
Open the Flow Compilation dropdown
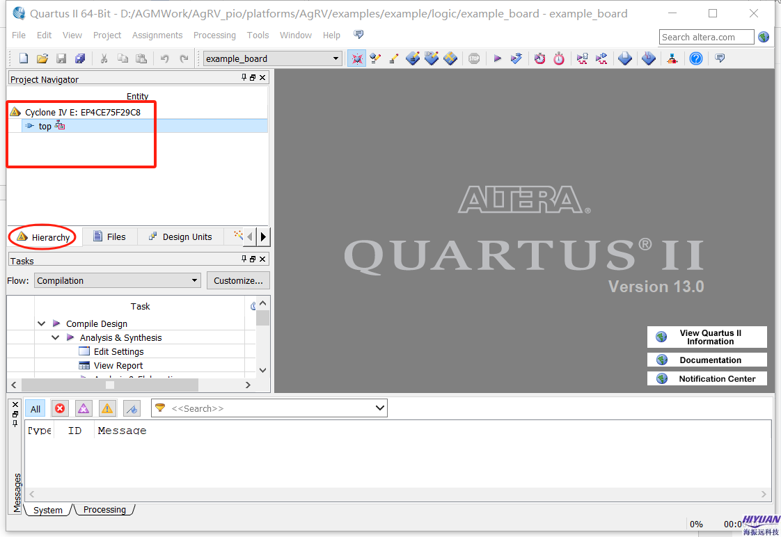coord(194,280)
